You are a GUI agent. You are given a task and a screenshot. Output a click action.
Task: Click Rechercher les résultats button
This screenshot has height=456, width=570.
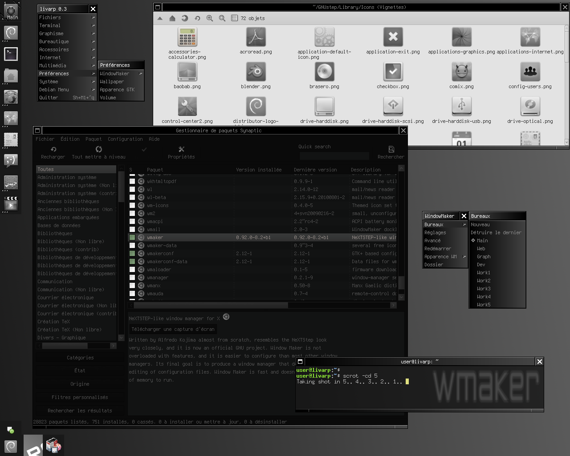tap(80, 411)
